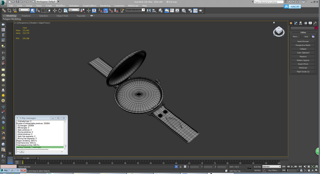The image size is (320, 174).
Task: Select the Move transform tool
Action: point(55,10)
